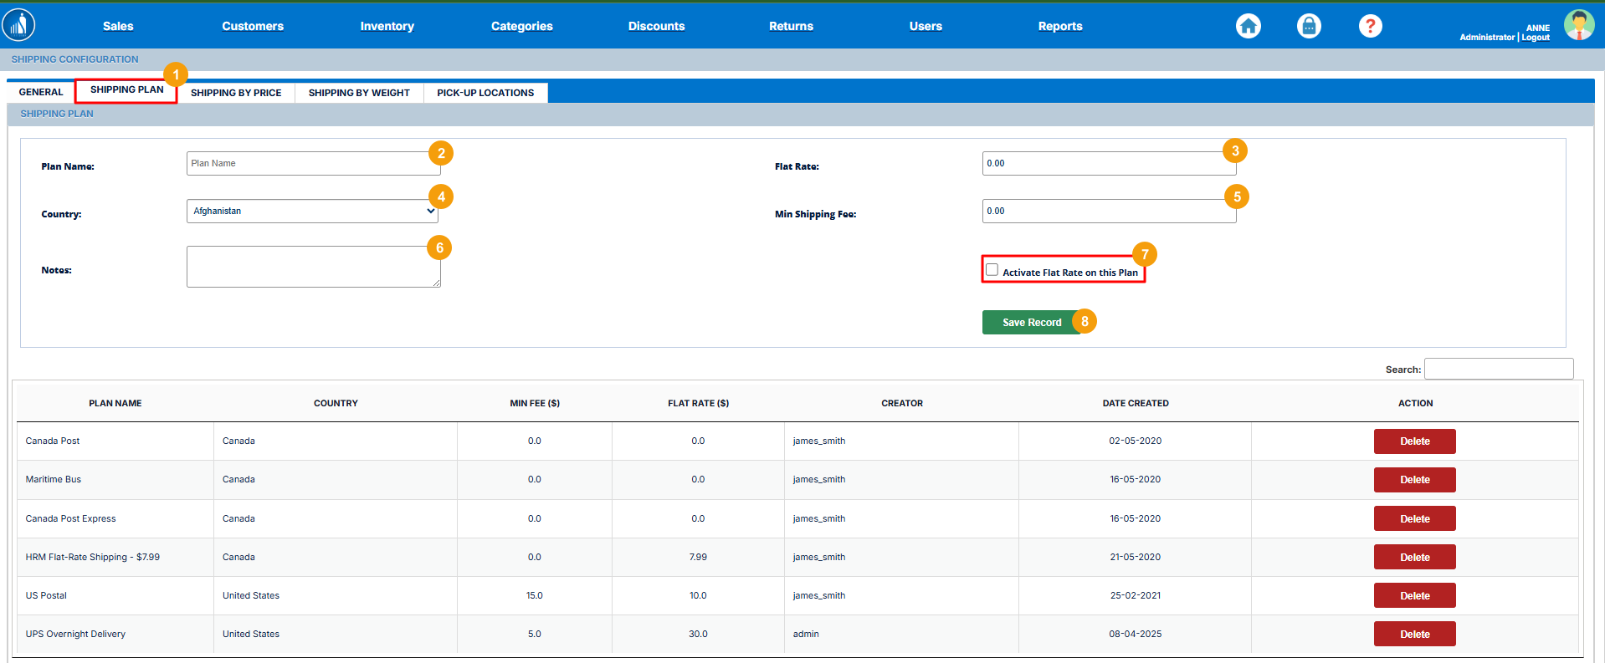1605x663 pixels.
Task: Open the Inventory menu
Action: [387, 26]
